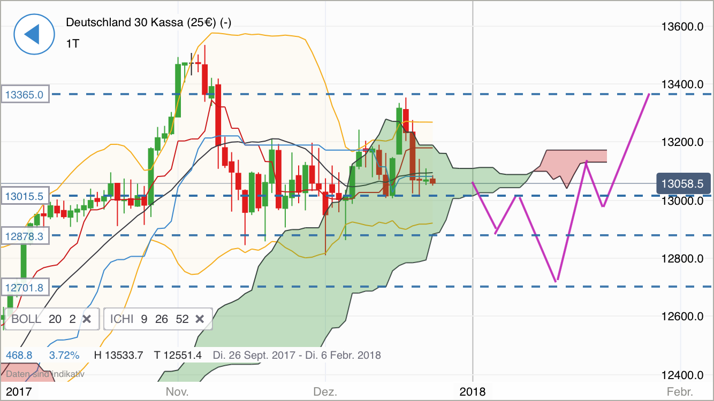This screenshot has height=401, width=714.
Task: Remove the ICHI 9 26 52 indicator
Action: coord(200,319)
